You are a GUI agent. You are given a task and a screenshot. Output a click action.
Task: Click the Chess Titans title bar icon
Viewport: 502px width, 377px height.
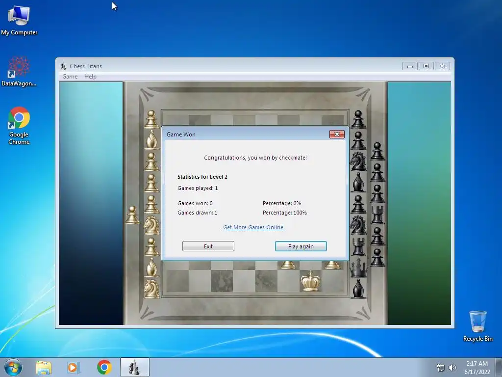(x=63, y=66)
